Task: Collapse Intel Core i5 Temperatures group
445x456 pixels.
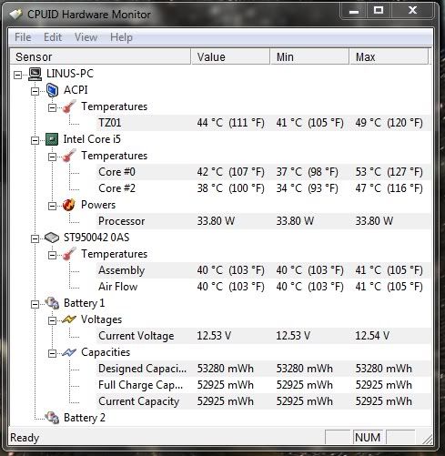Action: click(x=53, y=157)
